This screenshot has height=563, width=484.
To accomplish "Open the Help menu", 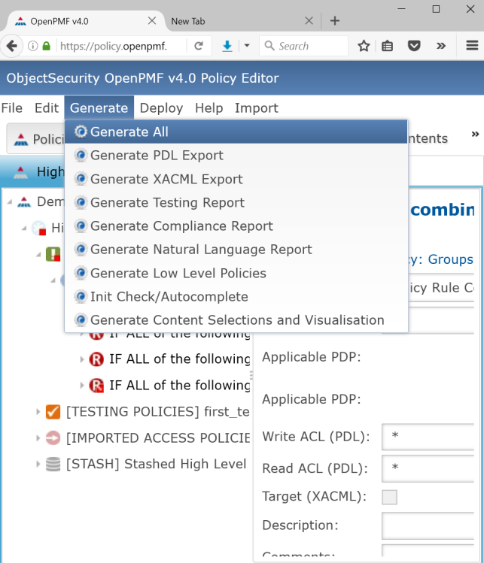I will (209, 108).
